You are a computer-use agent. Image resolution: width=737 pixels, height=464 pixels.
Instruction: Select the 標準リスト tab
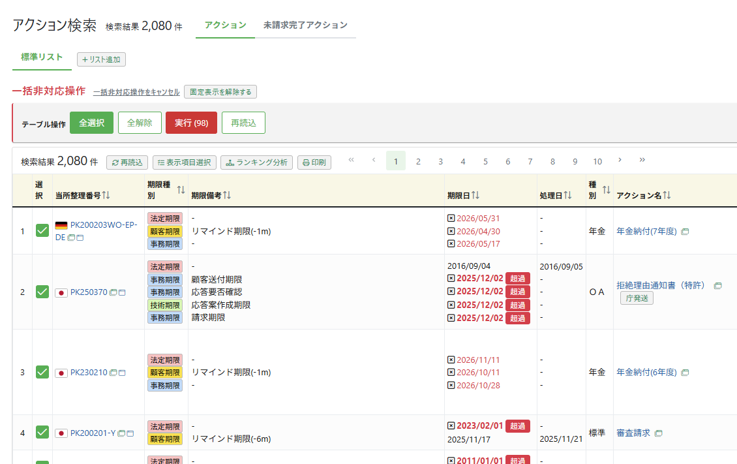[x=42, y=57]
